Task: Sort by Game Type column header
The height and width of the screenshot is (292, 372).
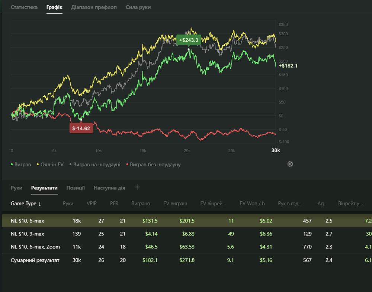Action: click(x=26, y=204)
